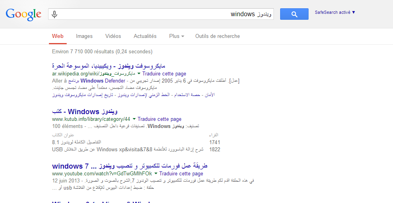
Task: Open the Actualités tab
Action: coord(145,36)
